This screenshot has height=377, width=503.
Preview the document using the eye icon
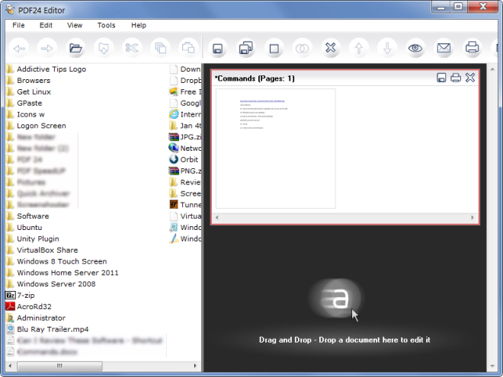(x=415, y=49)
